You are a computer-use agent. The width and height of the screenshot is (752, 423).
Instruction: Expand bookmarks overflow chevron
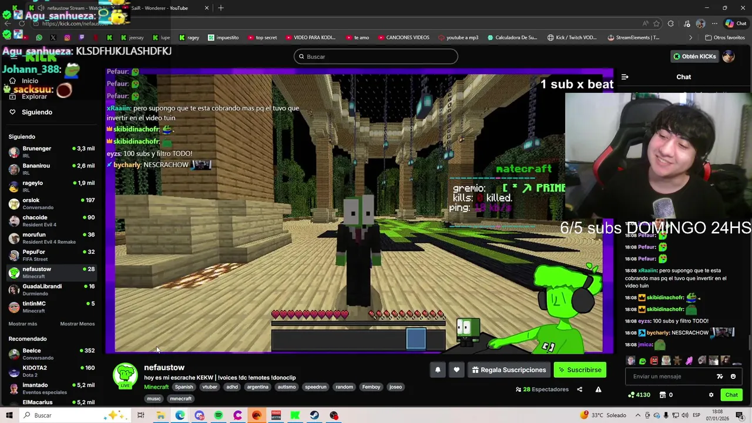691,38
